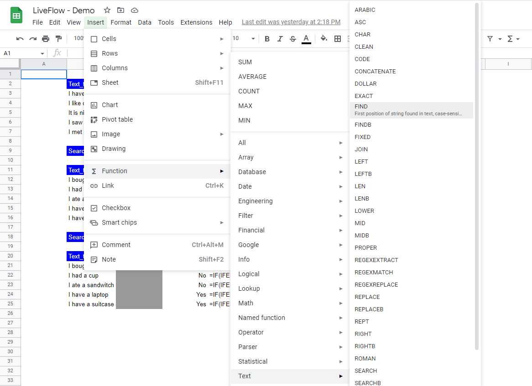The image size is (532, 386).
Task: Open the Data menu
Action: tap(145, 22)
